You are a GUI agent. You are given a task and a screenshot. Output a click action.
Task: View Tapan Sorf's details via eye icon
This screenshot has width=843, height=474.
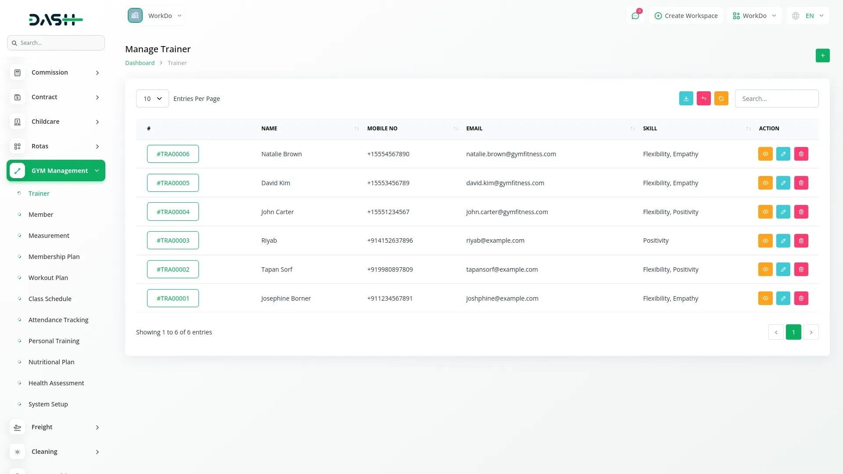765,269
